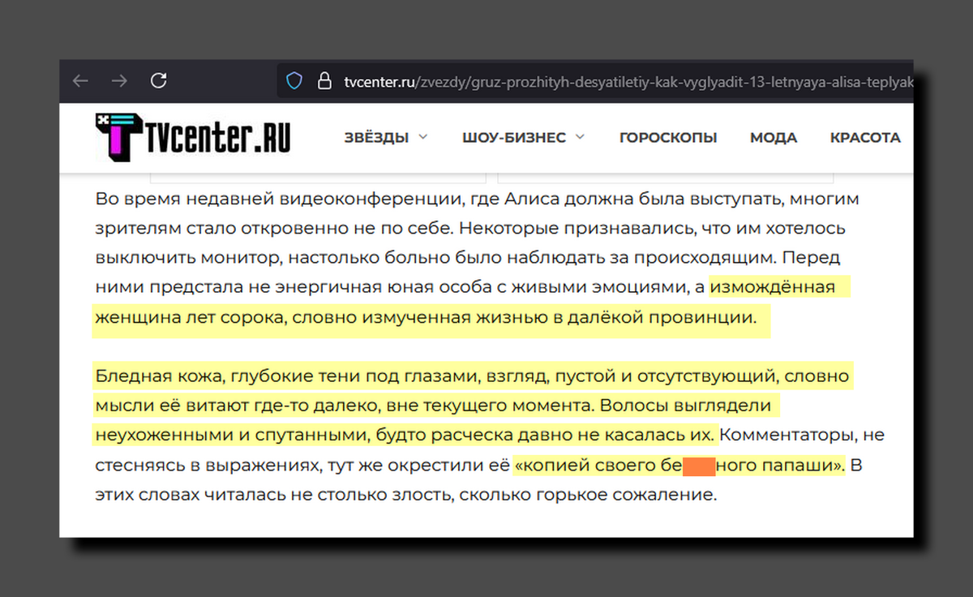Click the padlock site security icon

pos(324,80)
